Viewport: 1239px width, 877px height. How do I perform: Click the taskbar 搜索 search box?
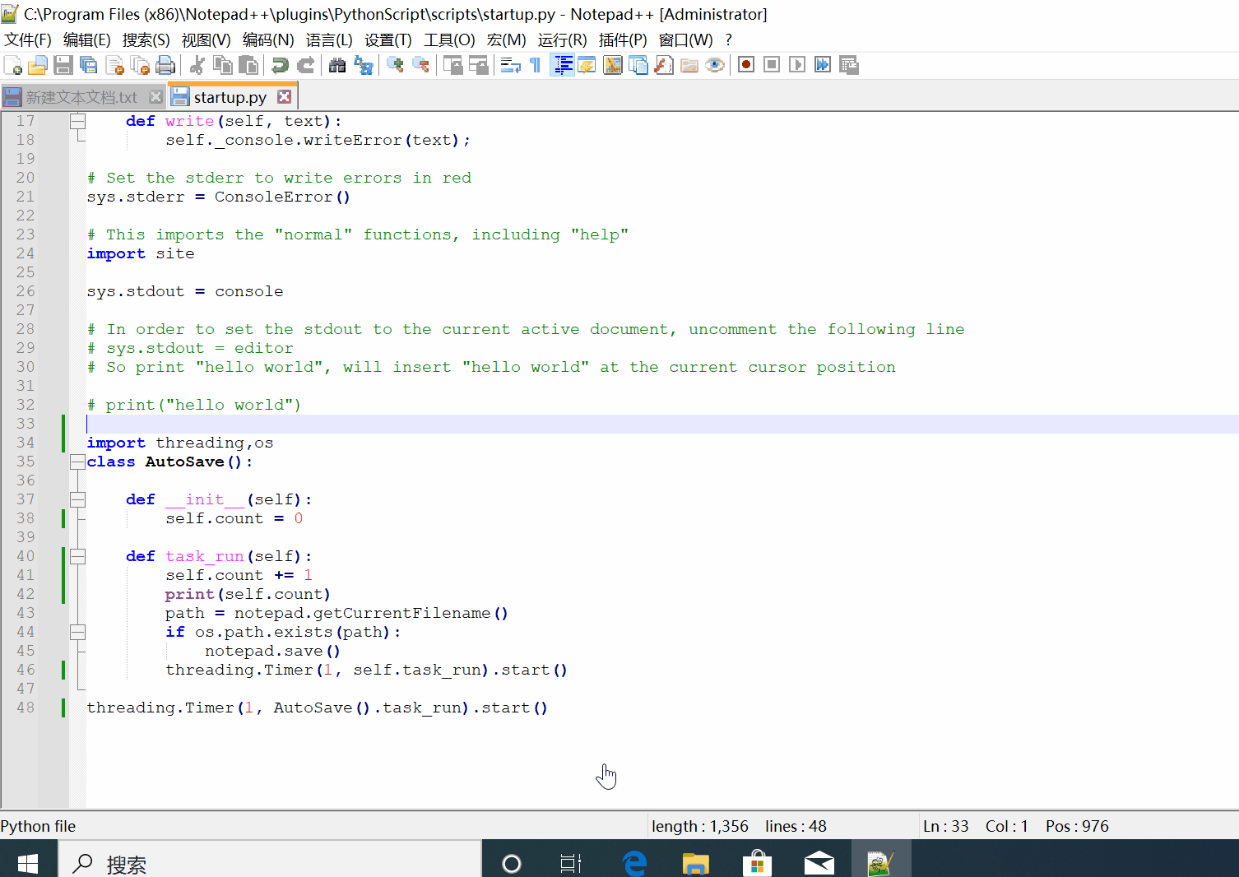coord(270,863)
